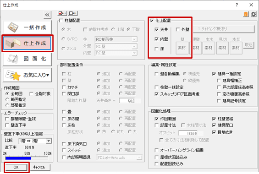
Task: Select the S/RC structure radio button
Action: click(x=63, y=39)
